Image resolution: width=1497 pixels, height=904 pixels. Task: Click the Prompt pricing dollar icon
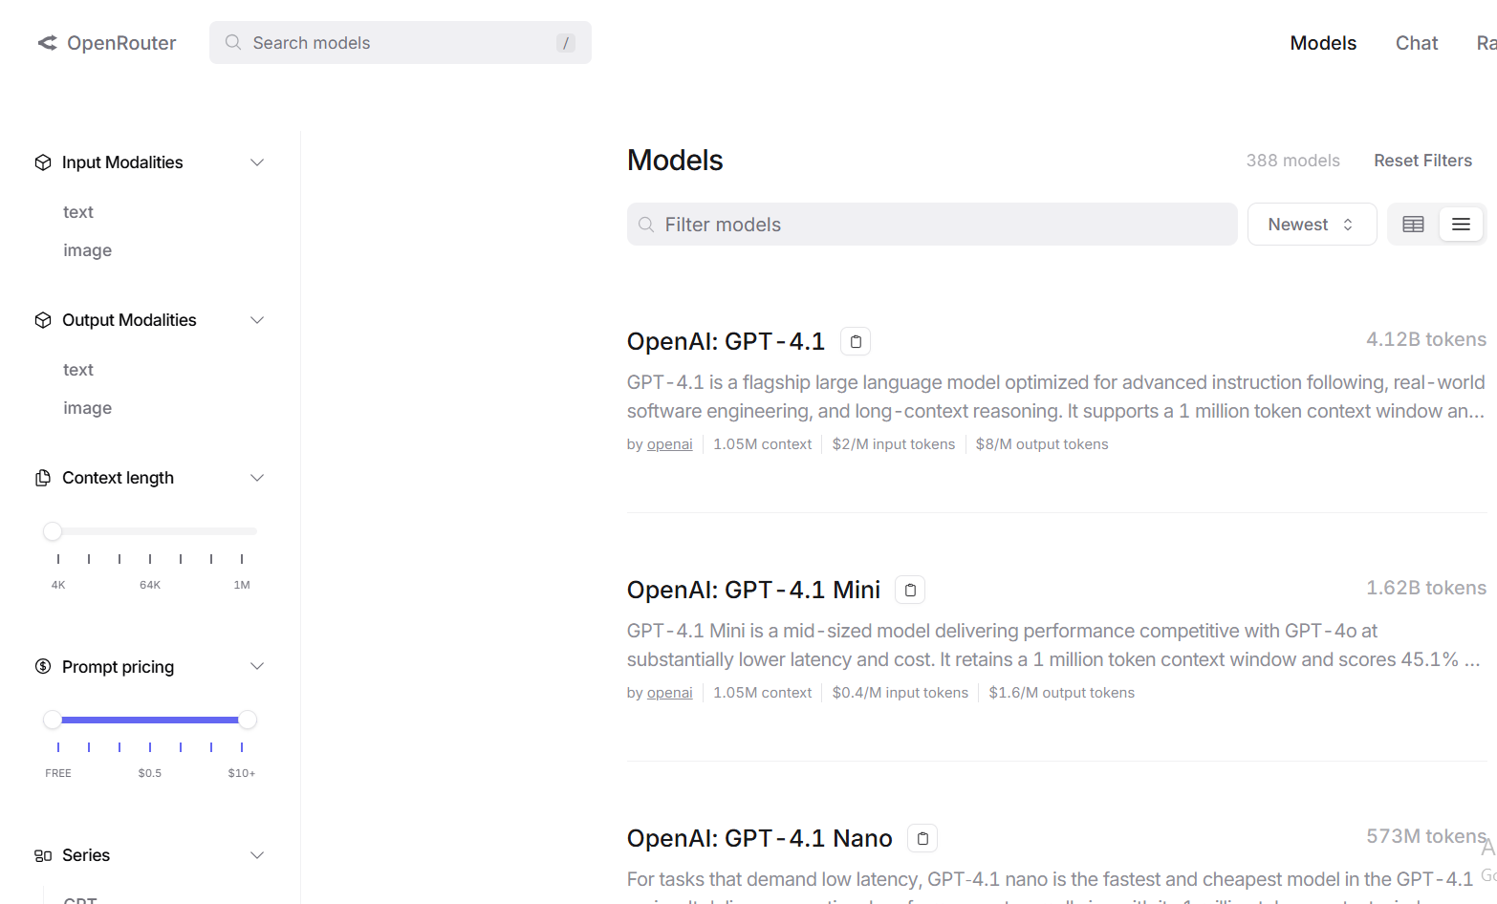(43, 666)
